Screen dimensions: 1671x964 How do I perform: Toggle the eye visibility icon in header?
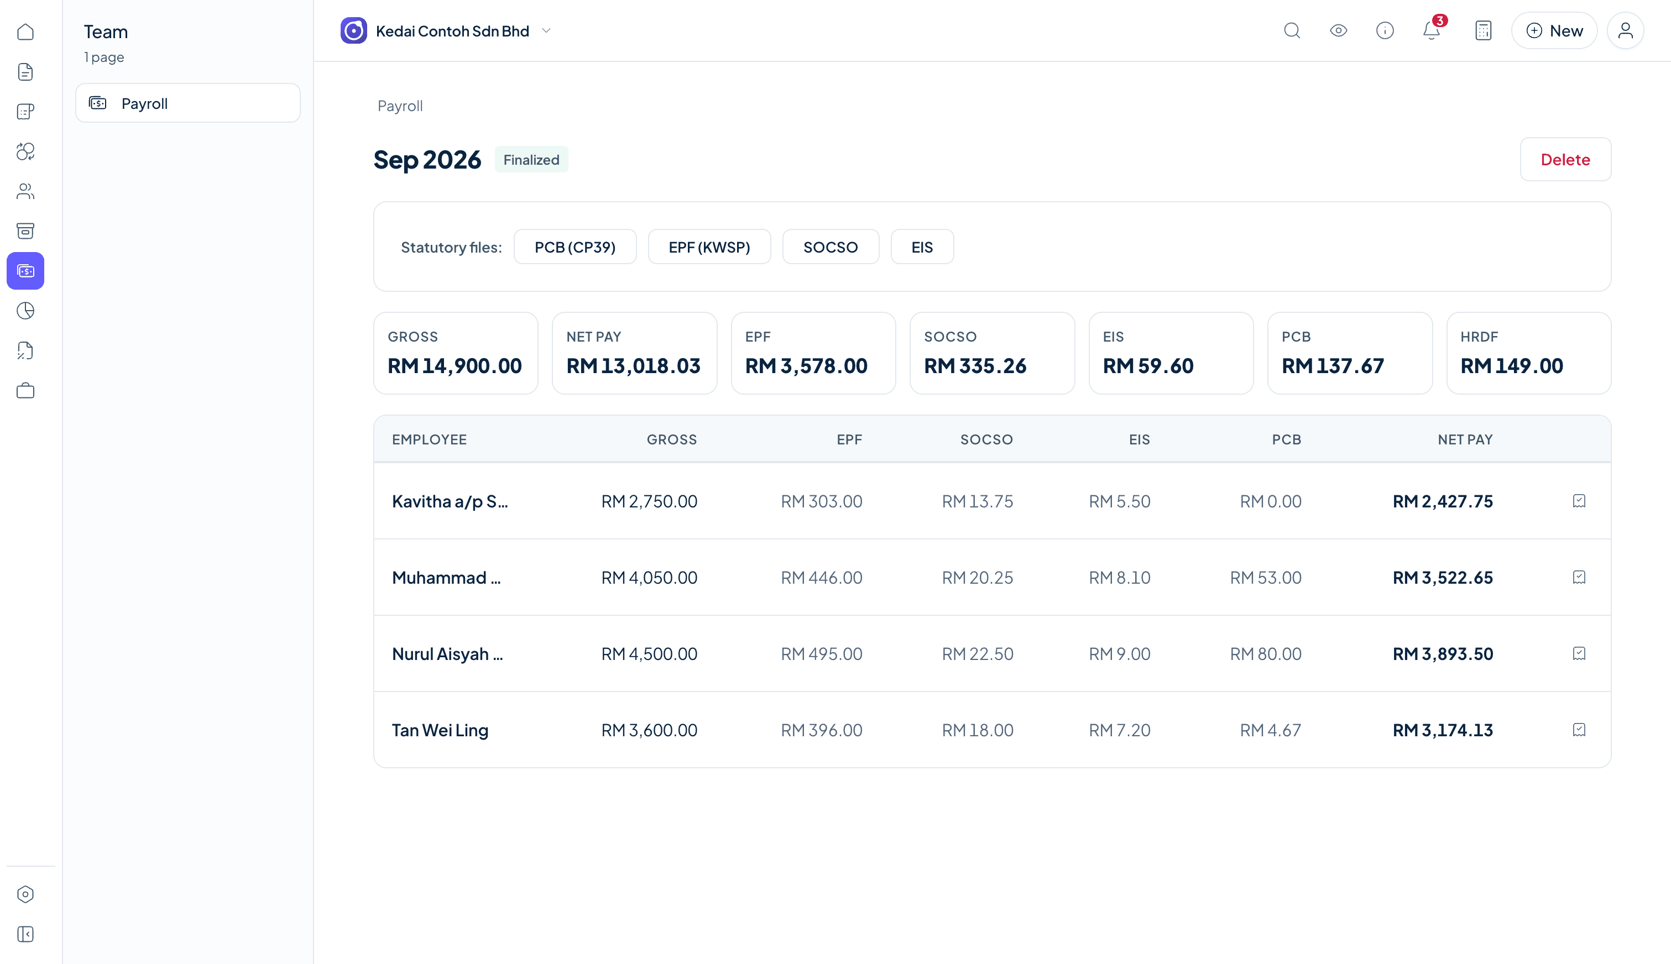(1338, 30)
